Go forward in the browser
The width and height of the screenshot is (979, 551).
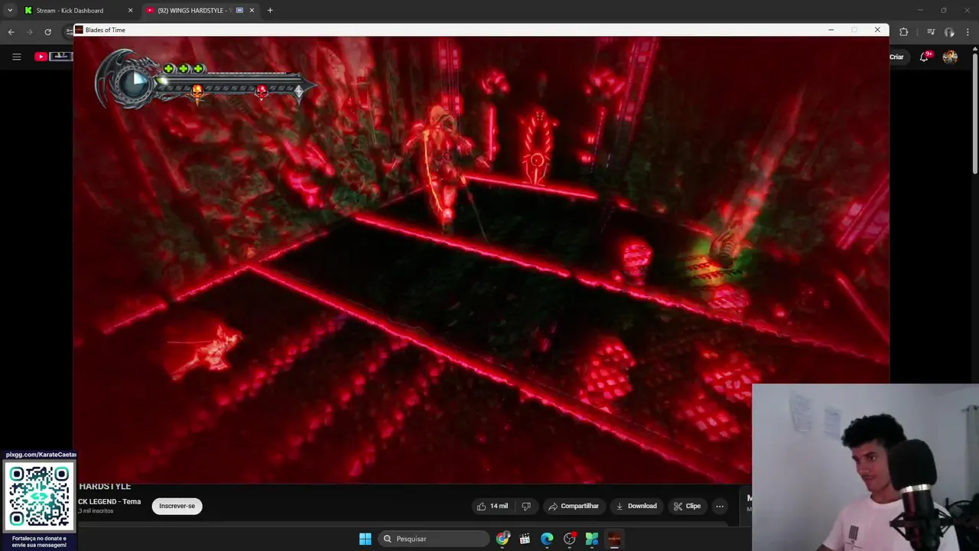click(30, 32)
